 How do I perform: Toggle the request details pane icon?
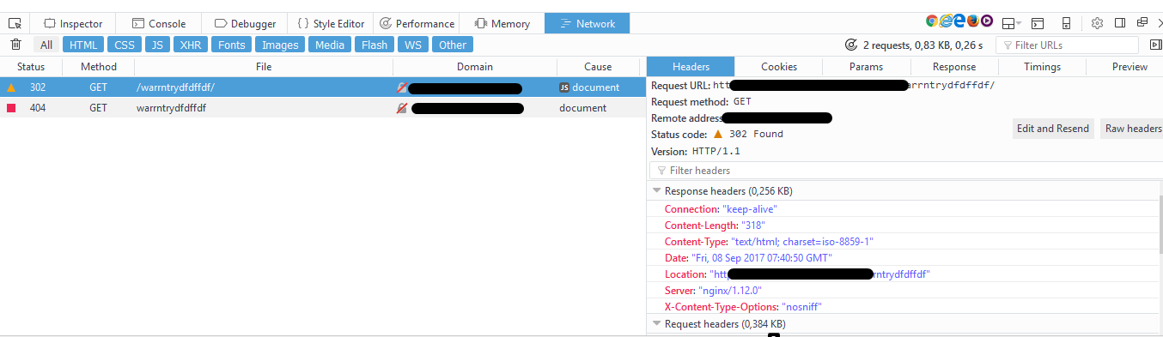tap(1155, 45)
